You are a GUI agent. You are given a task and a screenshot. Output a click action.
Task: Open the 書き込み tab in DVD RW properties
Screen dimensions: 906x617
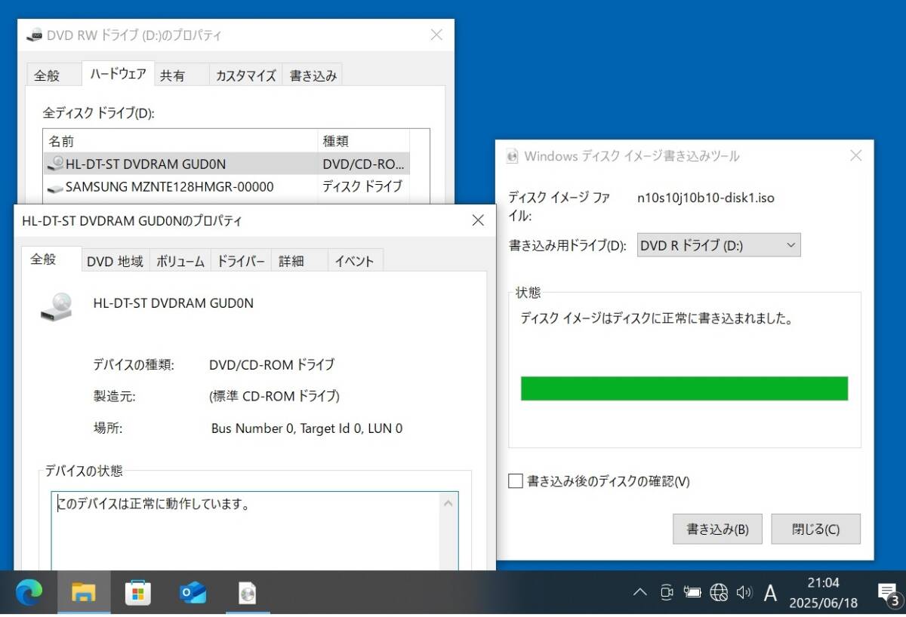point(313,75)
